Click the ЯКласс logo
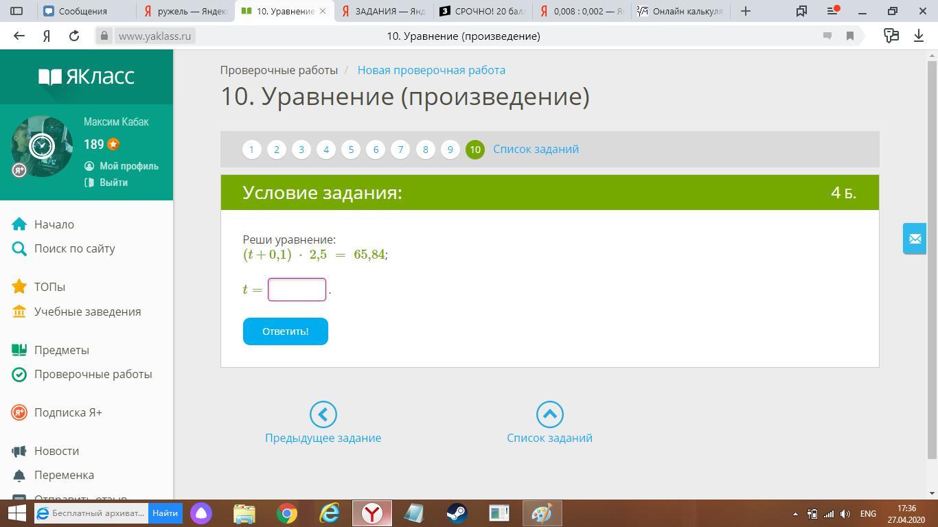The height and width of the screenshot is (527, 938). point(87,76)
